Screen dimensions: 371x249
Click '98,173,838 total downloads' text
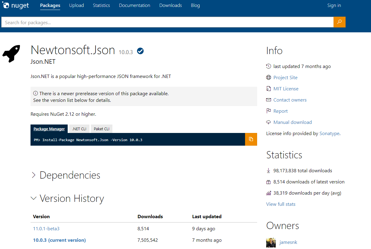(x=303, y=170)
